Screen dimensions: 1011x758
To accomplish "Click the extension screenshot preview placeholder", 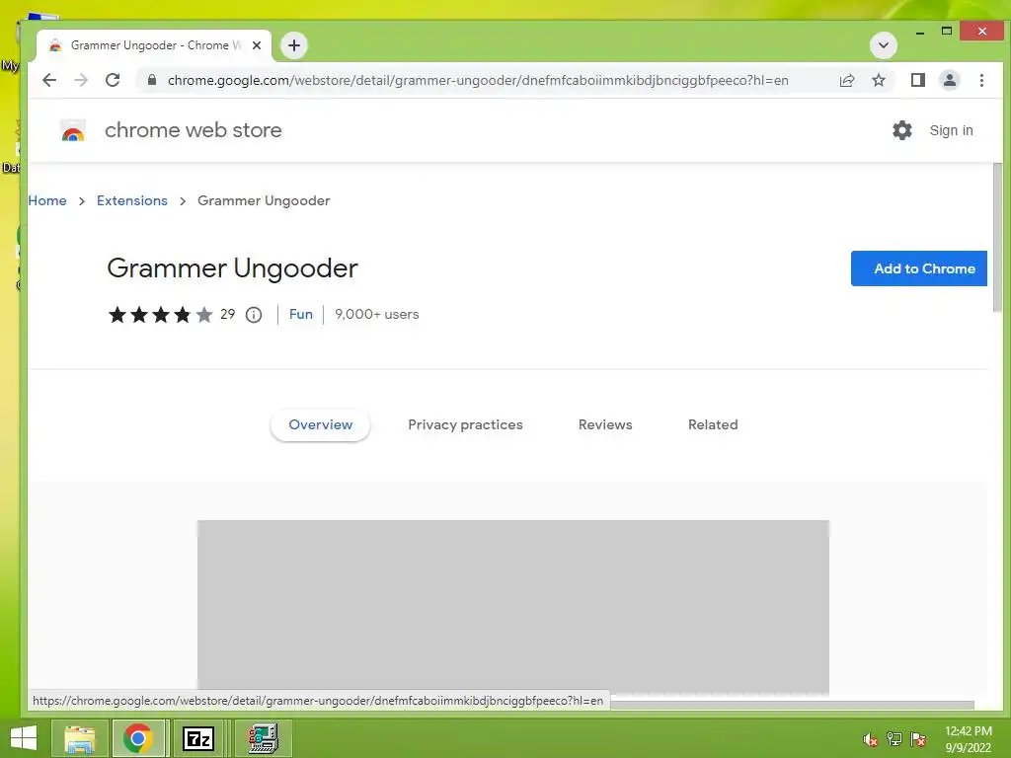I will 513,606.
